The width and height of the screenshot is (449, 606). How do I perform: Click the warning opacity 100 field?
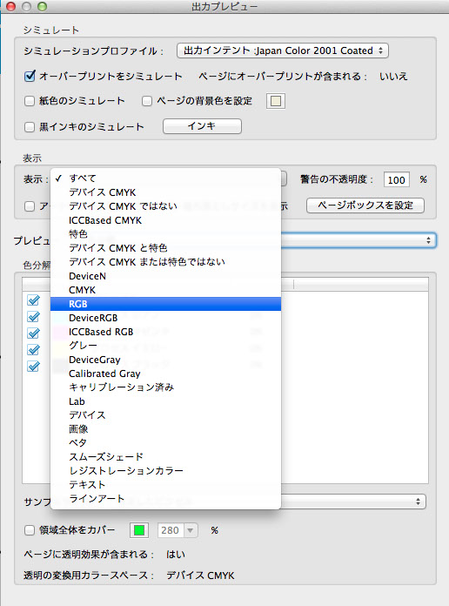[397, 179]
